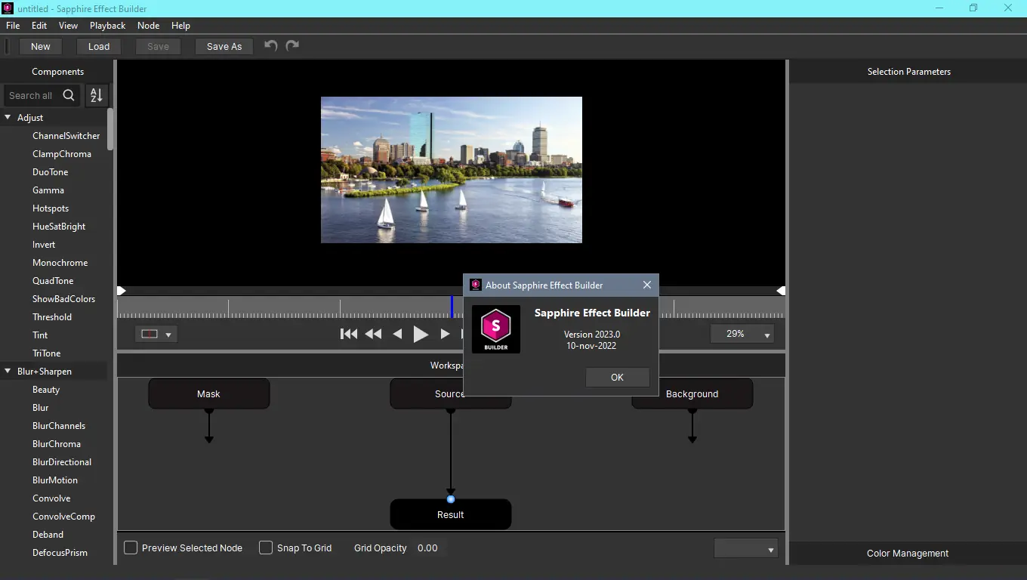Enable the Preview Selected Node checkbox
1027x580 pixels.
[x=131, y=548]
